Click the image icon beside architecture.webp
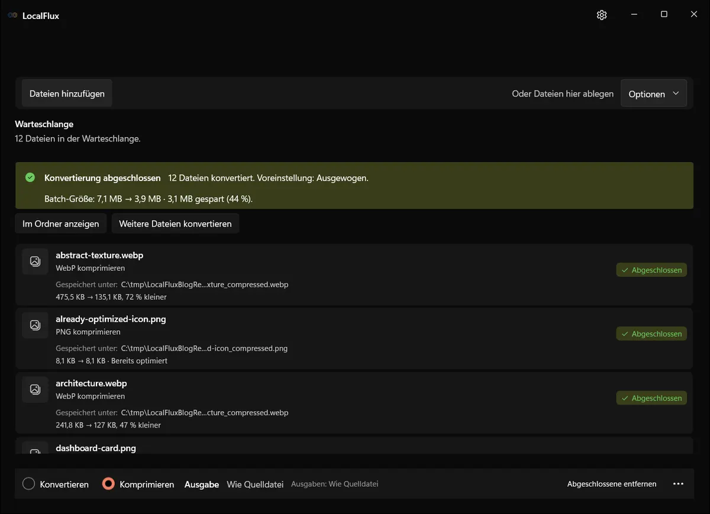Screen dimensions: 710x514 [35, 389]
